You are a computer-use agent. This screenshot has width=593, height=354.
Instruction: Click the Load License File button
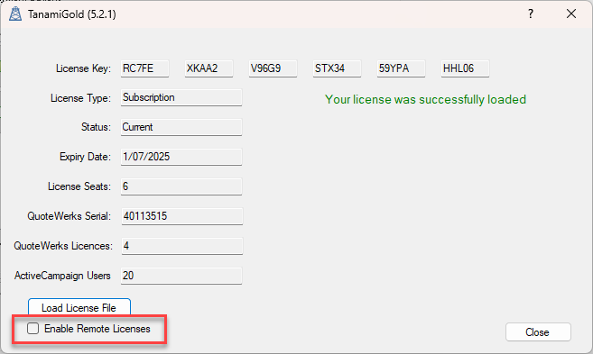click(x=79, y=307)
